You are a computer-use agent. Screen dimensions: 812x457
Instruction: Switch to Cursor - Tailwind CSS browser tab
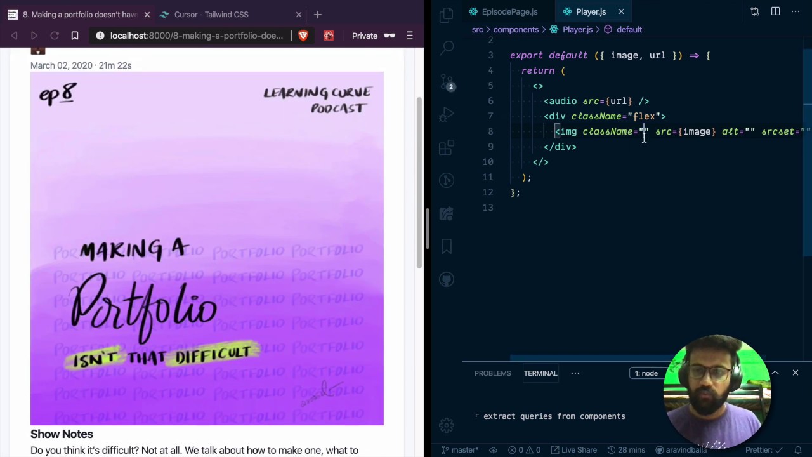[x=211, y=14]
